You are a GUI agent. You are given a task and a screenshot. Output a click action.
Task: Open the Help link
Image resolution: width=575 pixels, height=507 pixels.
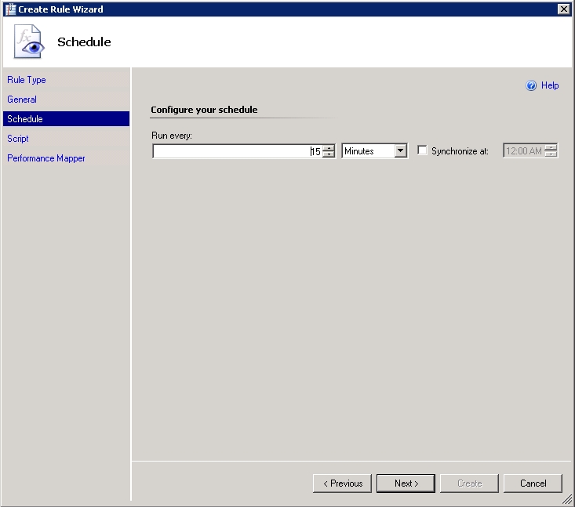coord(550,85)
